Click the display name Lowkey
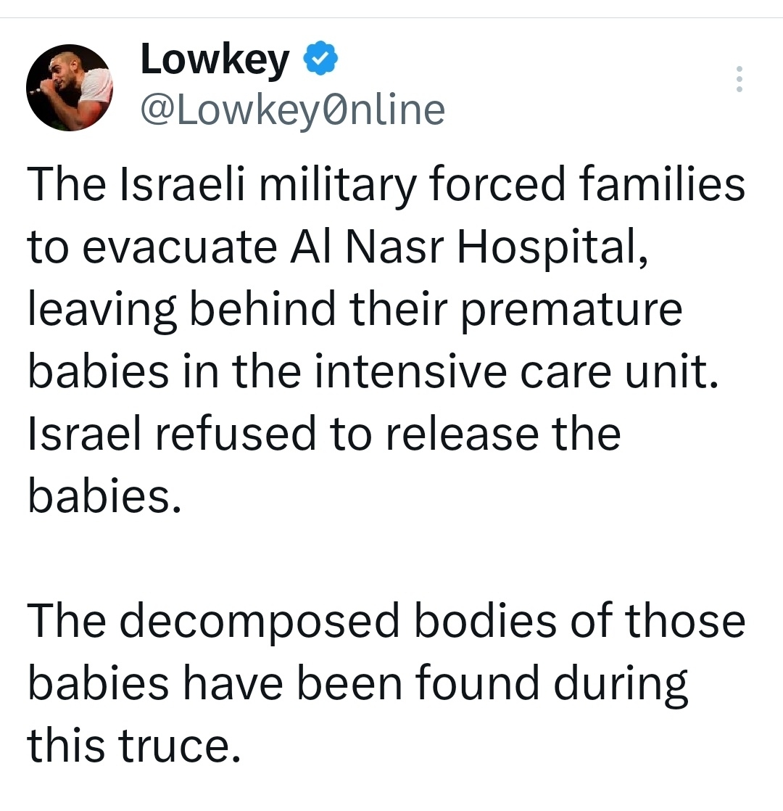Image resolution: width=783 pixels, height=811 pixels. tap(215, 59)
